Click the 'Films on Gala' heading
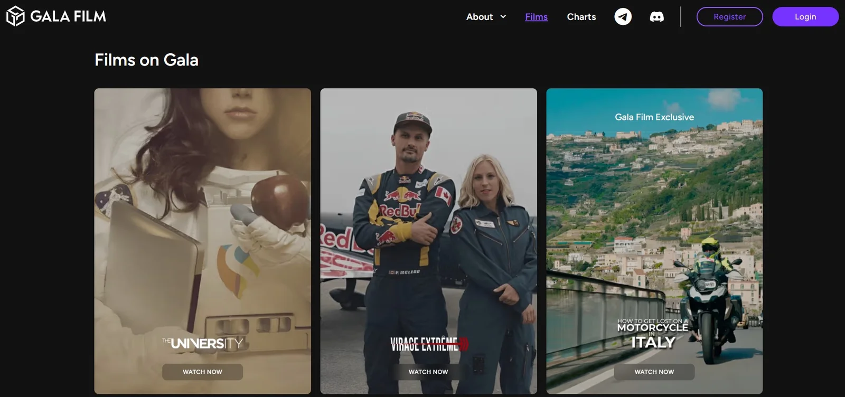 pyautogui.click(x=146, y=60)
